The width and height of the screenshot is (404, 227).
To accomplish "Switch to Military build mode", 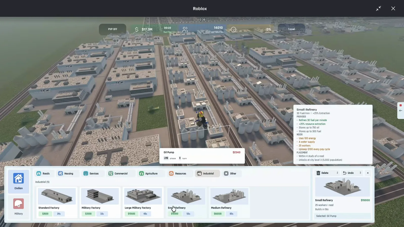I will pyautogui.click(x=18, y=207).
